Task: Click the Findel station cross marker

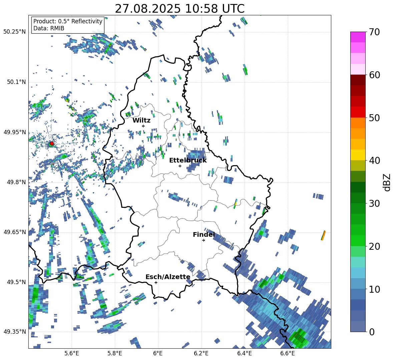Action: pos(204,240)
